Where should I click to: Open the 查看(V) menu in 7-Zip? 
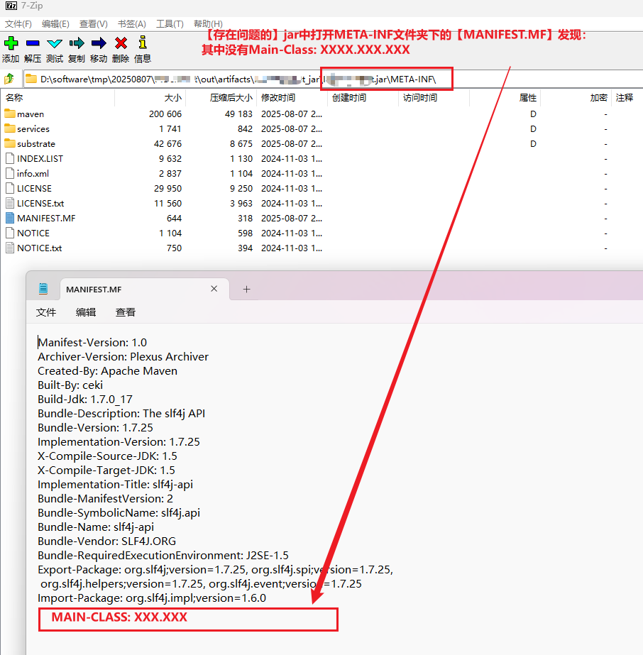(x=94, y=24)
